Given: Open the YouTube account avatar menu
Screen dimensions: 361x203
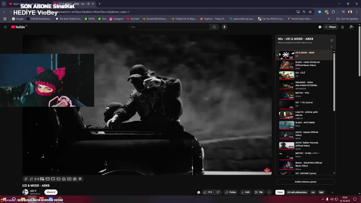Looking at the screenshot, I should [x=351, y=27].
